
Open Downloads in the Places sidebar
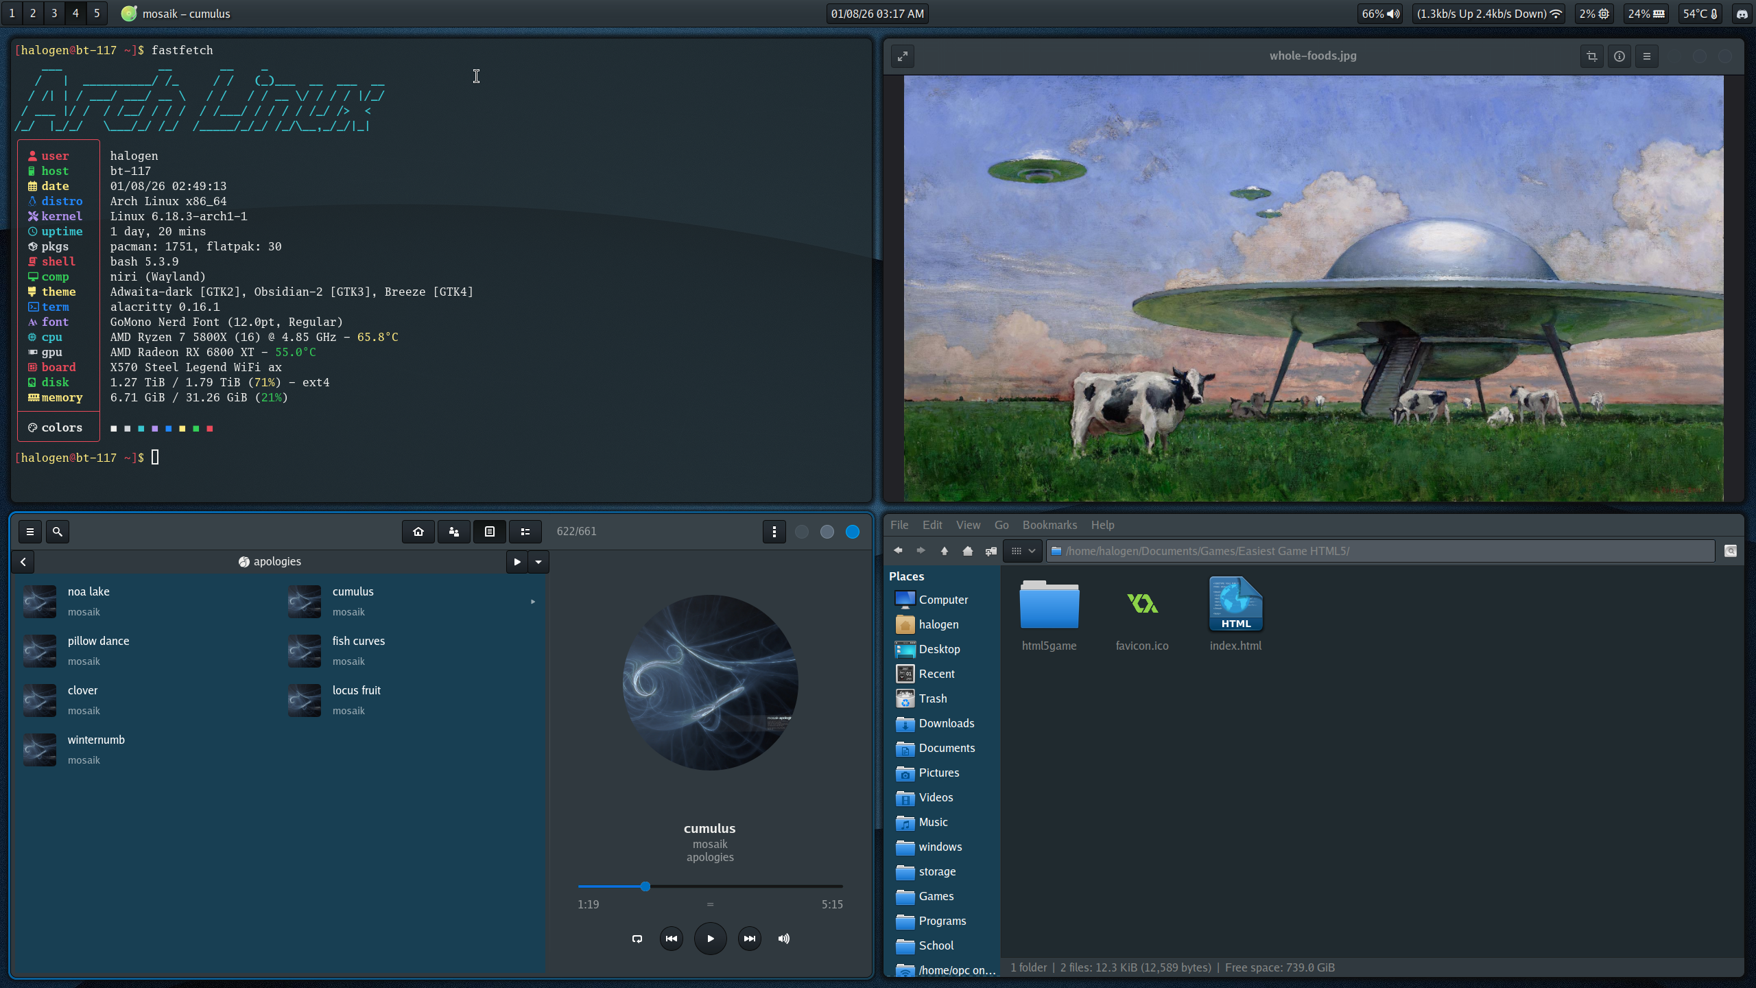pyautogui.click(x=946, y=723)
